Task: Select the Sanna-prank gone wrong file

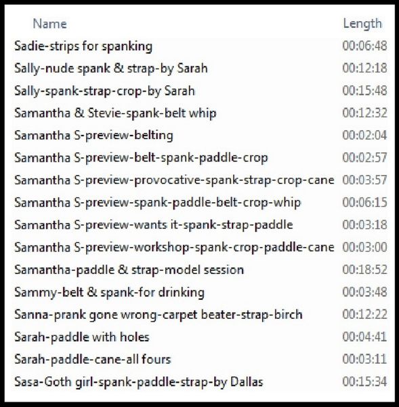Action: pos(200,314)
